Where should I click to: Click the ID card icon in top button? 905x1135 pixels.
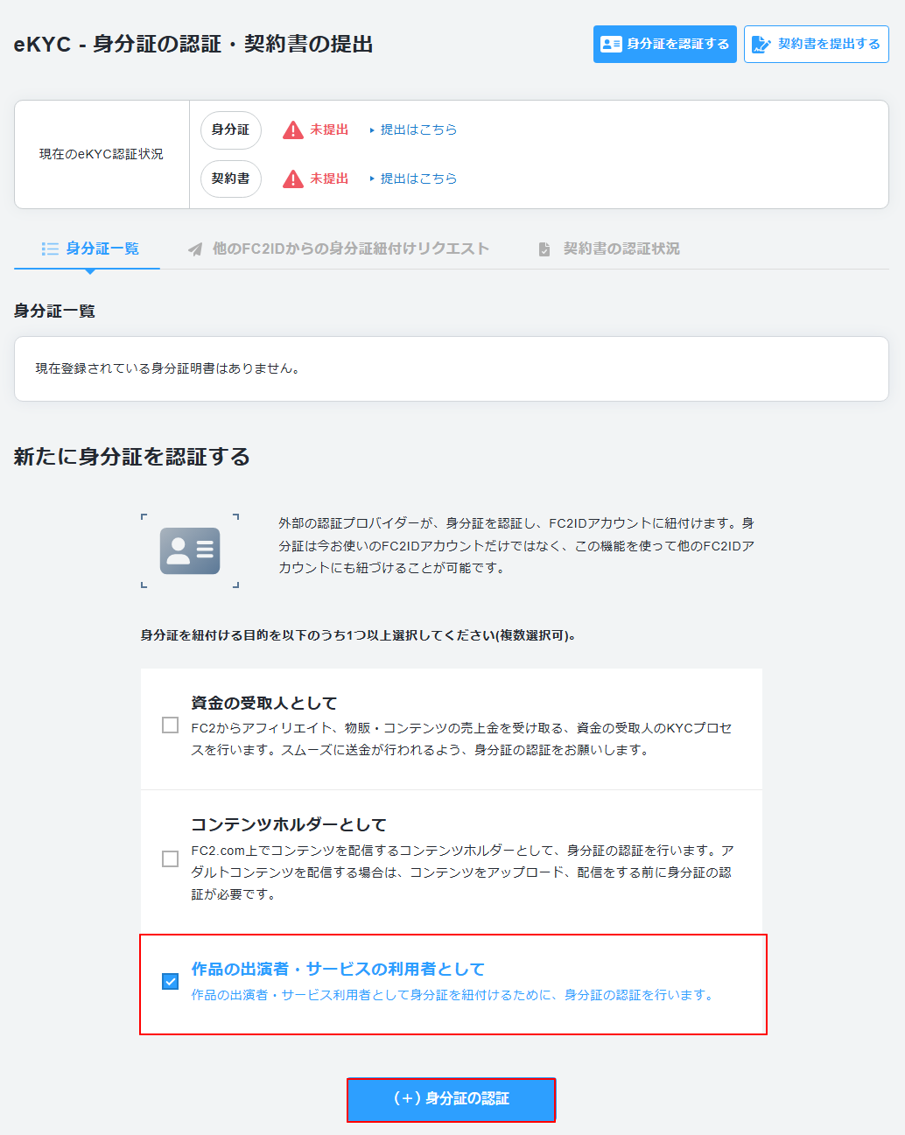611,44
